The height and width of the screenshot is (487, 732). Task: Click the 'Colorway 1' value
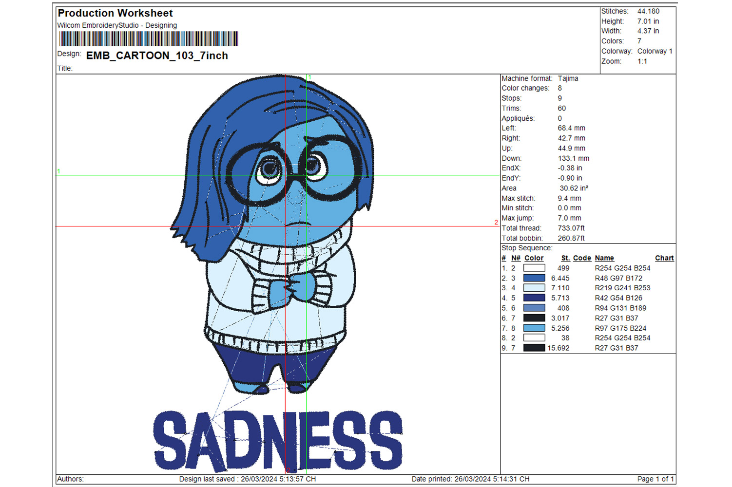[x=655, y=51]
